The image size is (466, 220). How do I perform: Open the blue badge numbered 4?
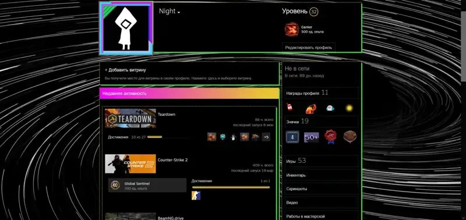coord(292,137)
